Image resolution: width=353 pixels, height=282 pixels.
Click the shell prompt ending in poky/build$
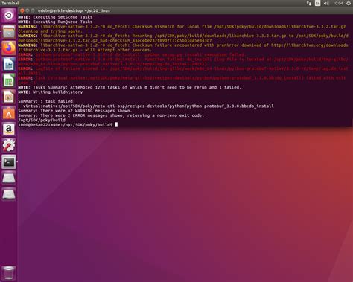click(65, 125)
